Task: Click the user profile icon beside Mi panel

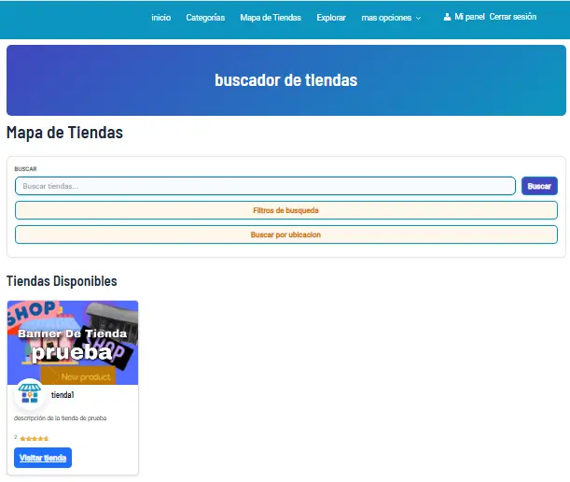Action: (447, 17)
